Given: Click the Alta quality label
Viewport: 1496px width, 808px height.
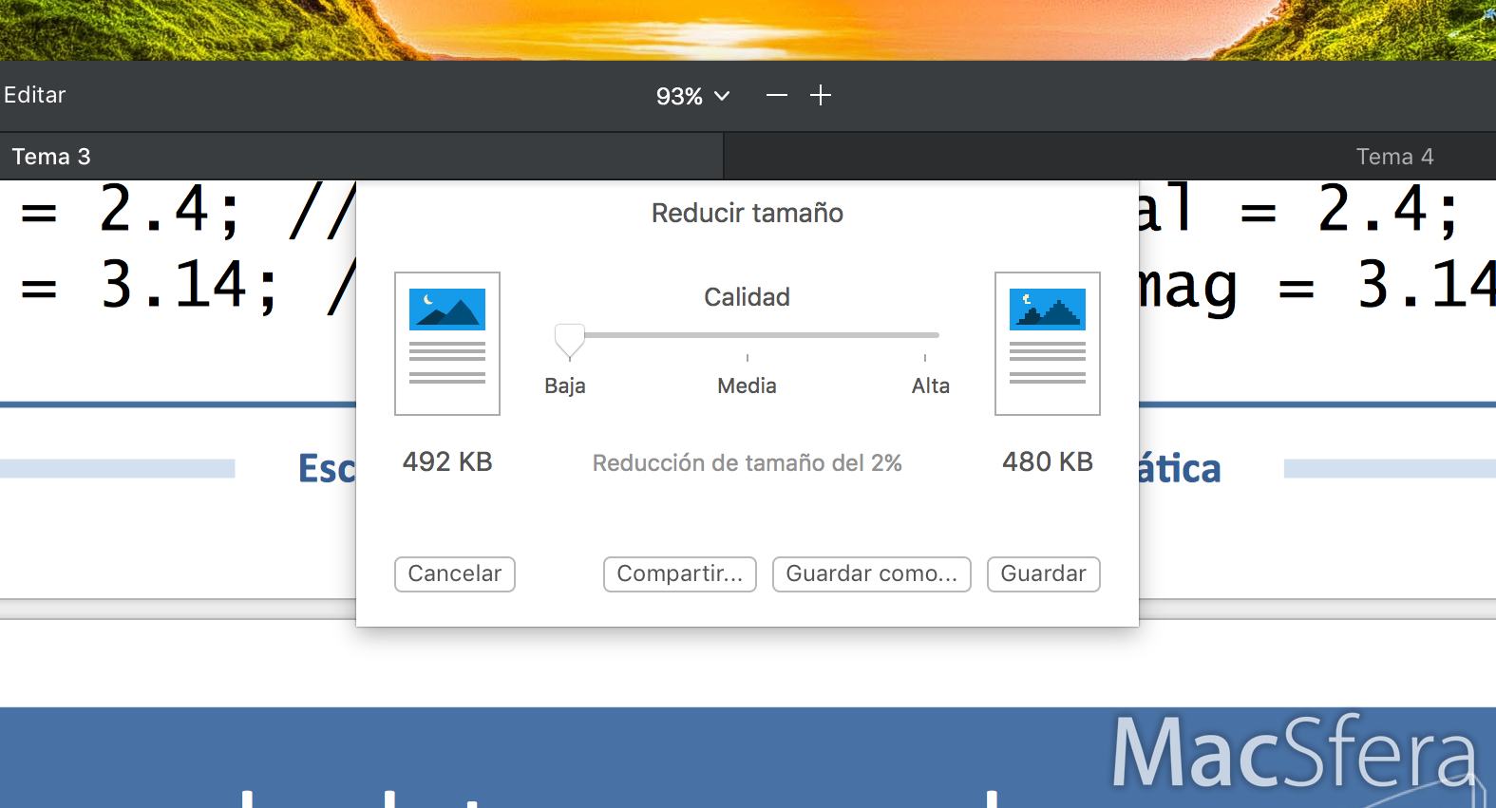Looking at the screenshot, I should click(x=931, y=386).
